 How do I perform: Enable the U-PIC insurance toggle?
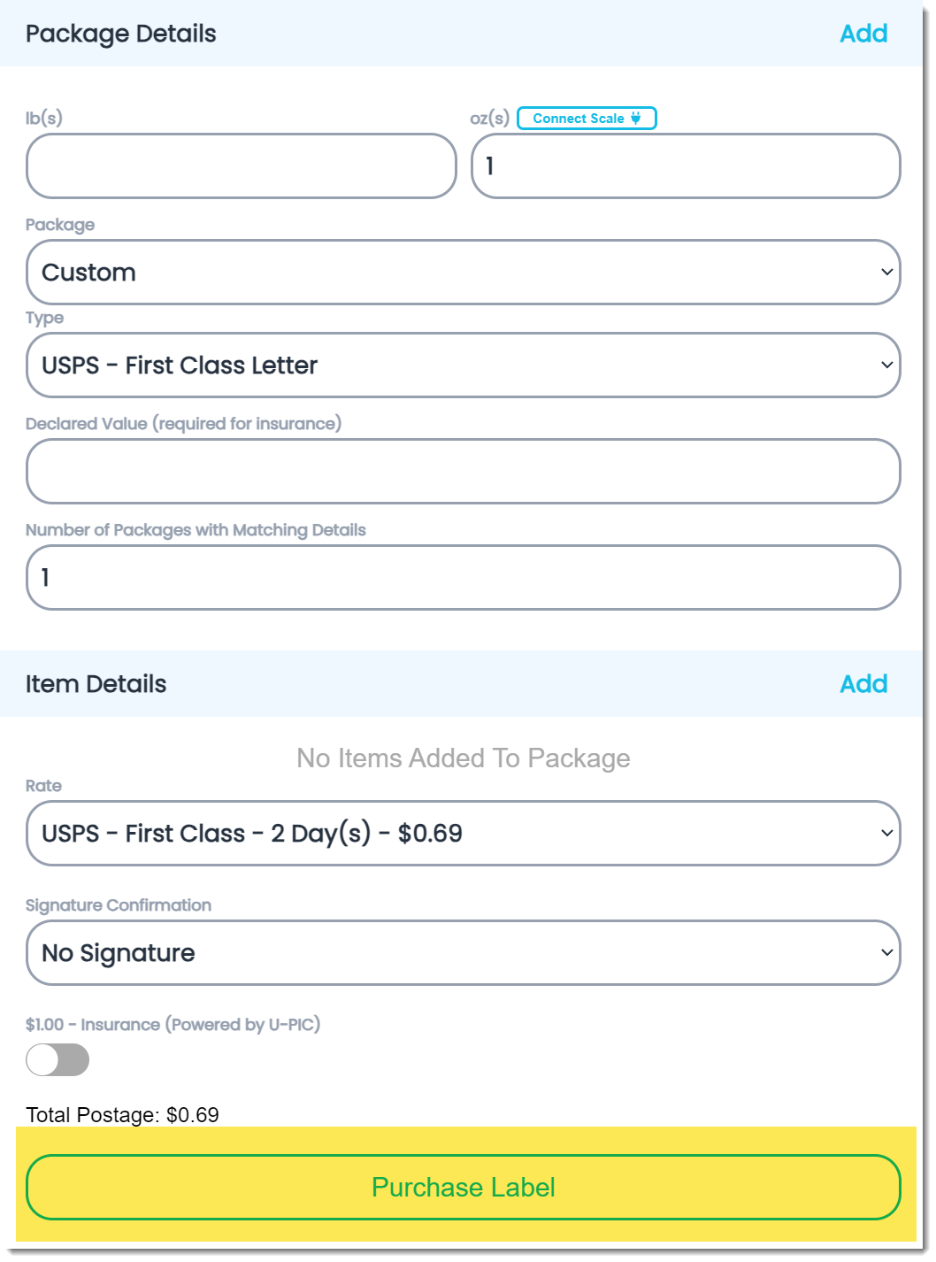click(58, 1059)
